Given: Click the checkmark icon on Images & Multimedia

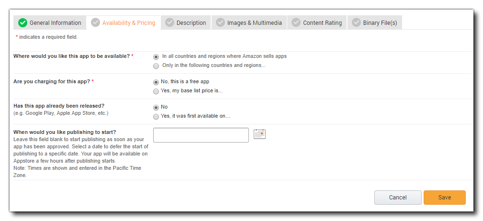Looking at the screenshot, I should [x=220, y=22].
